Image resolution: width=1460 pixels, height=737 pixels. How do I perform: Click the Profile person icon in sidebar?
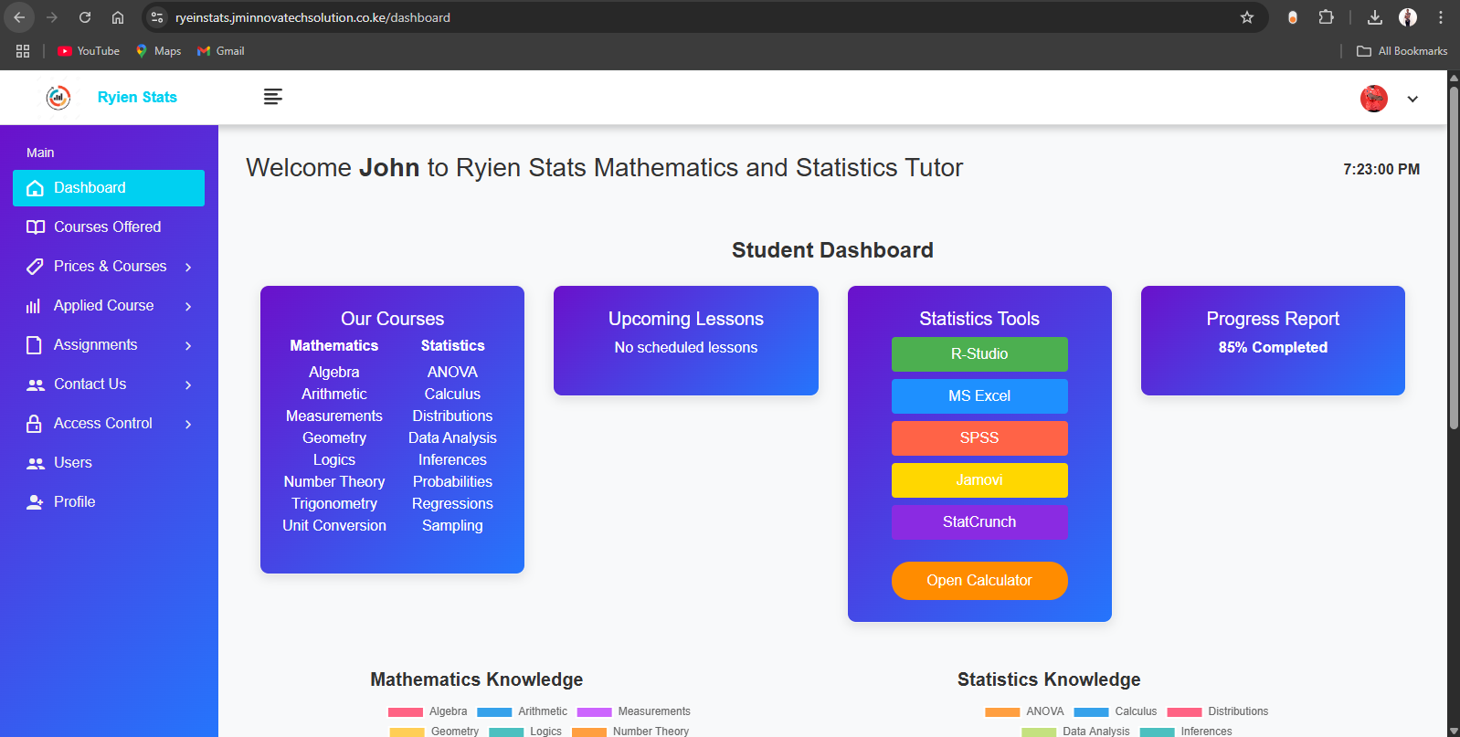point(35,502)
